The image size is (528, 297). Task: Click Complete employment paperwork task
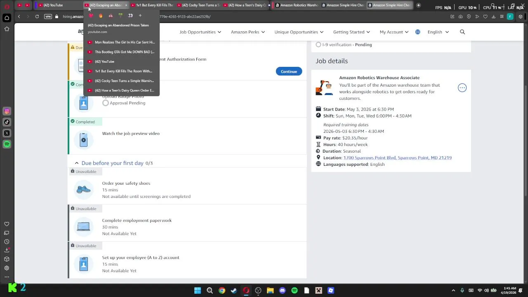pyautogui.click(x=137, y=220)
